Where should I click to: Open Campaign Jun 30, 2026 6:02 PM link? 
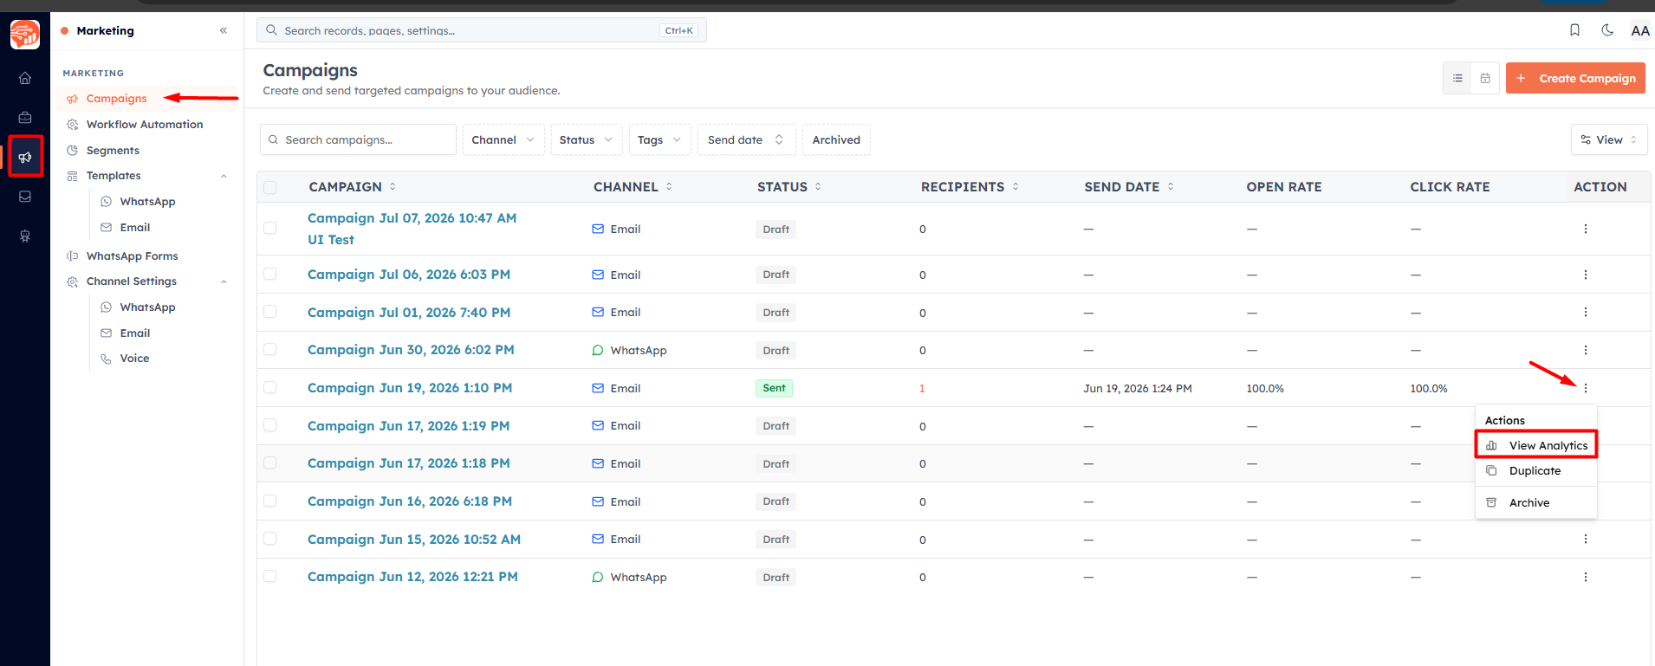point(411,350)
